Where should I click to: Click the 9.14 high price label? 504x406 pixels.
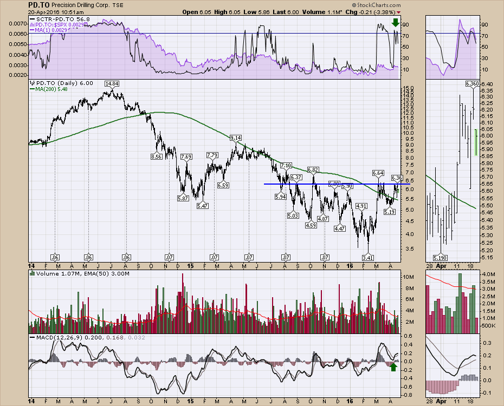point(236,137)
